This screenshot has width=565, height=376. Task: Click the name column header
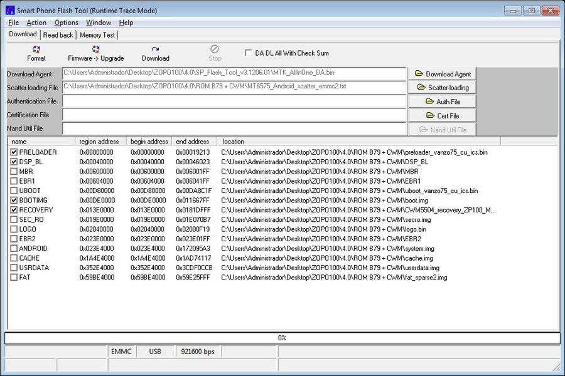(x=41, y=142)
